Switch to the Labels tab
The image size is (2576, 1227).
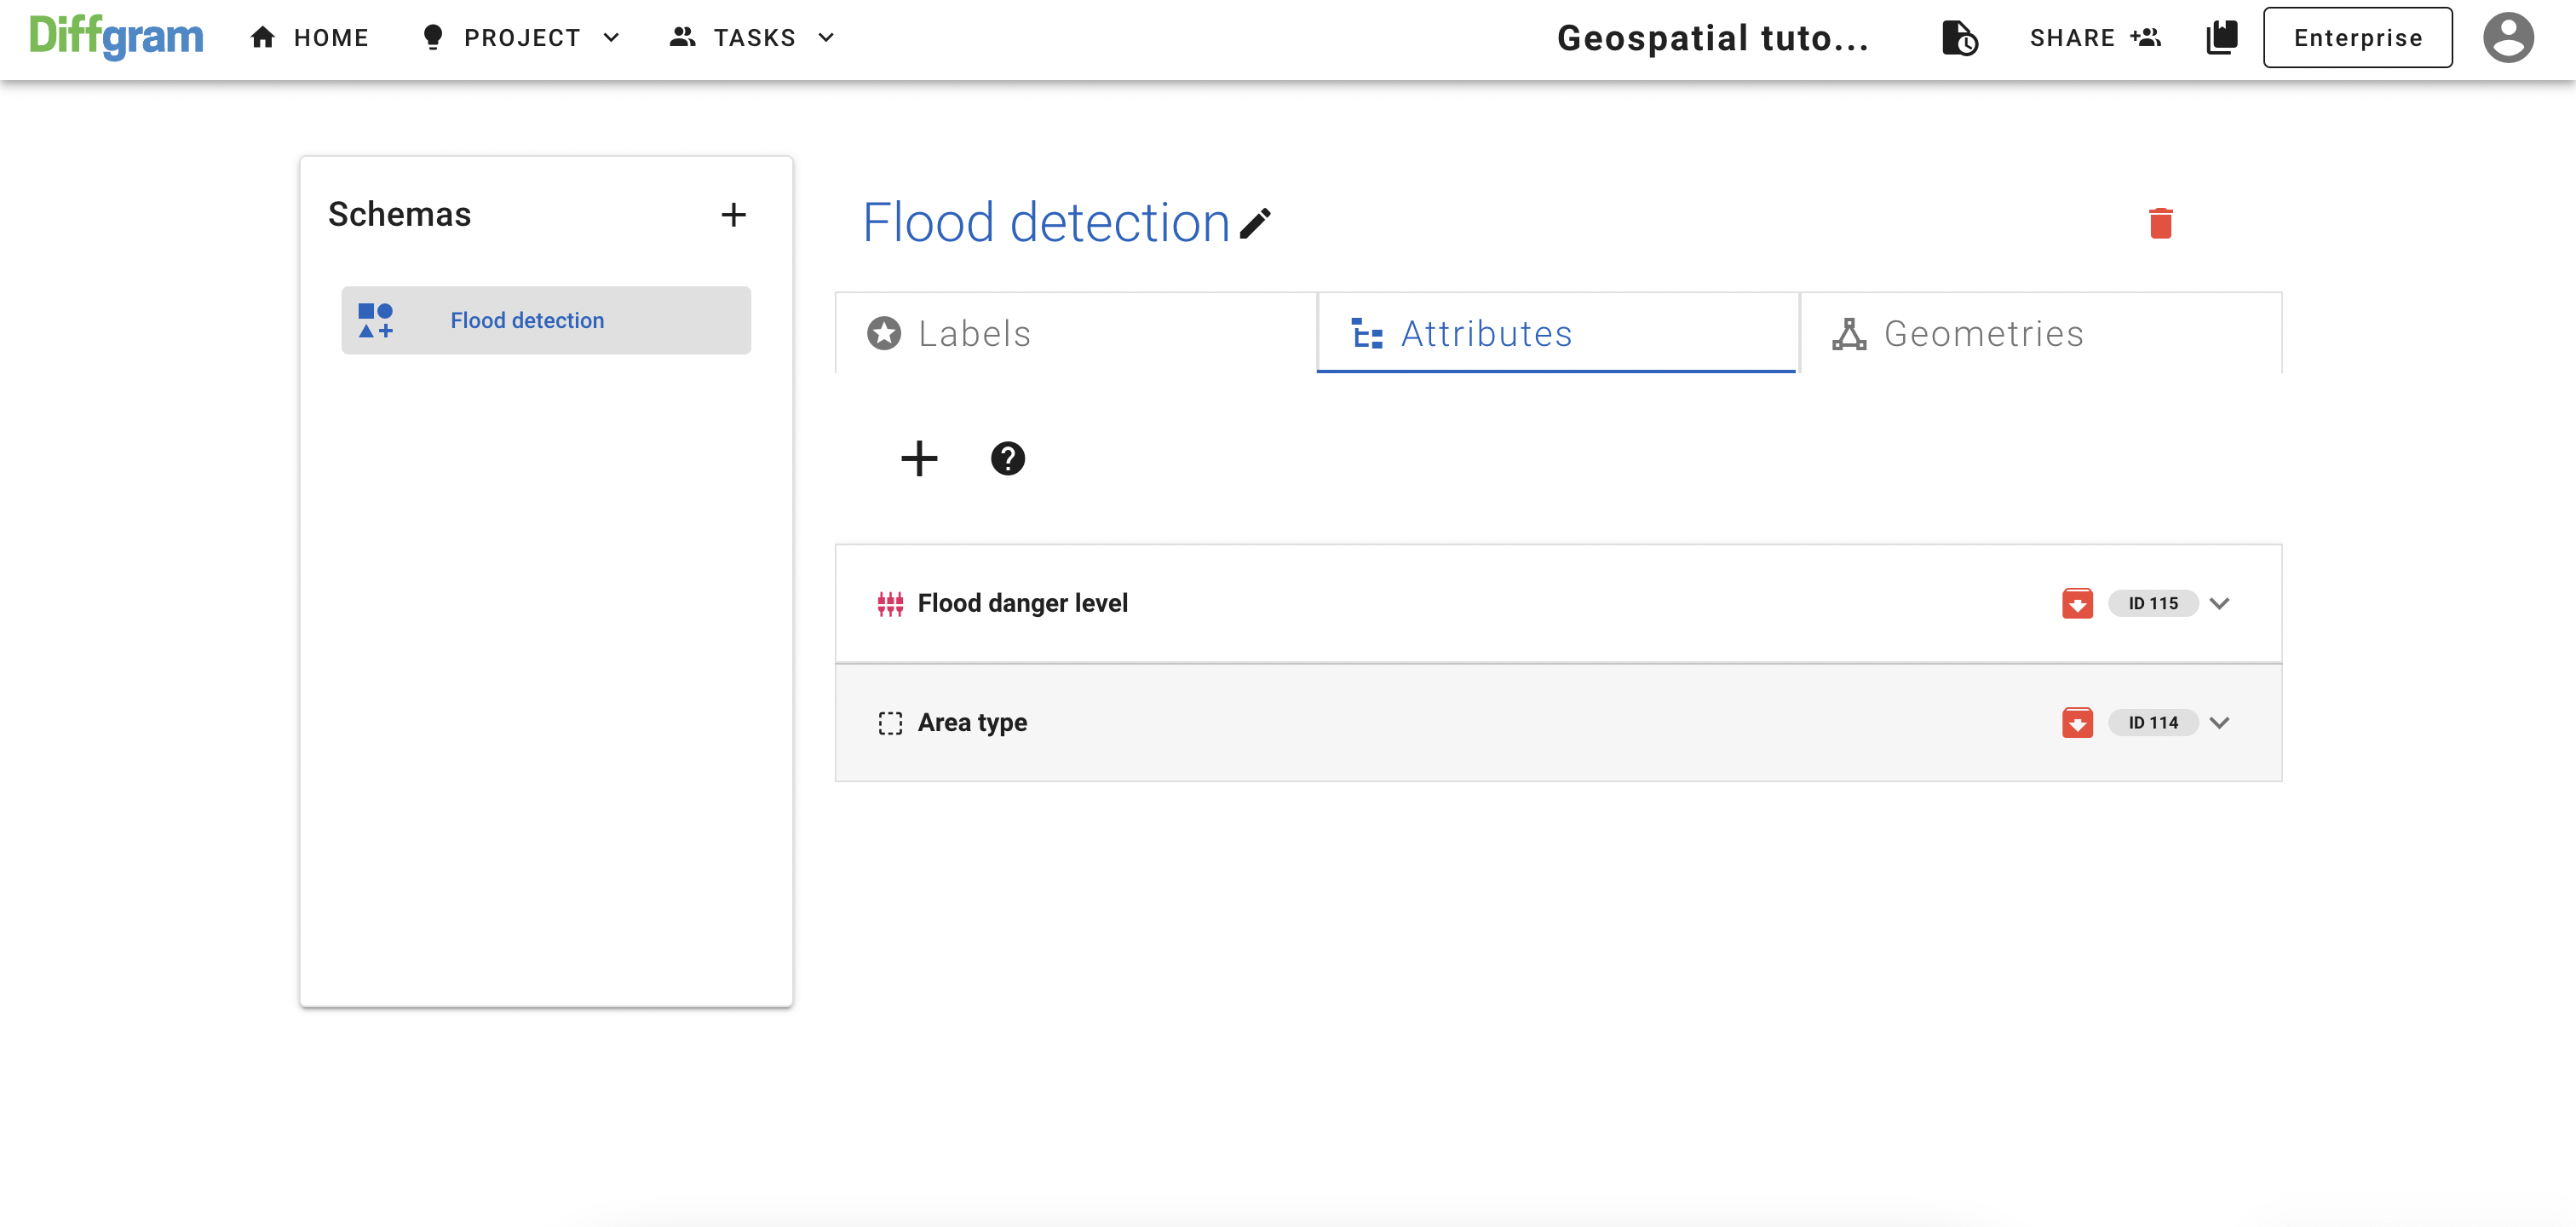(1075, 333)
